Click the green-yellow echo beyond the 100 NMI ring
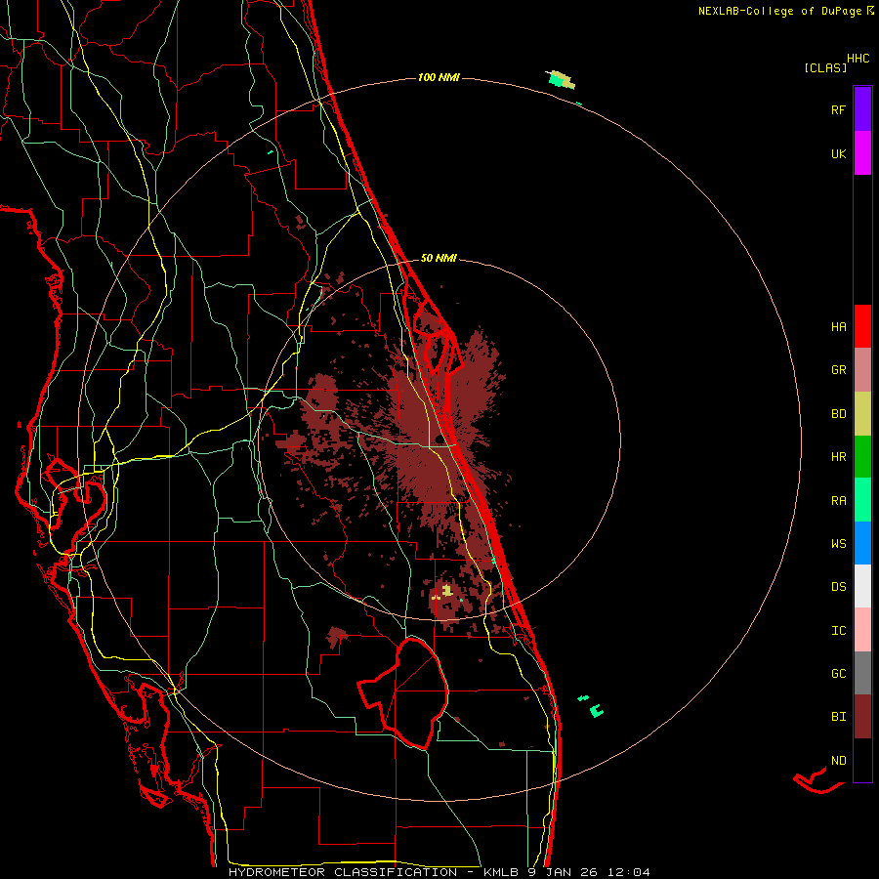Viewport: 879px width, 879px height. coord(562,80)
